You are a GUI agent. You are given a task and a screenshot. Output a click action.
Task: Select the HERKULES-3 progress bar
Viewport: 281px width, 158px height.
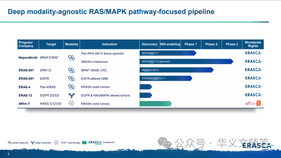pos(177,70)
